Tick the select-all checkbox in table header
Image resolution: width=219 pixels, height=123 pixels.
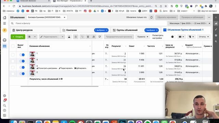coord(13,46)
